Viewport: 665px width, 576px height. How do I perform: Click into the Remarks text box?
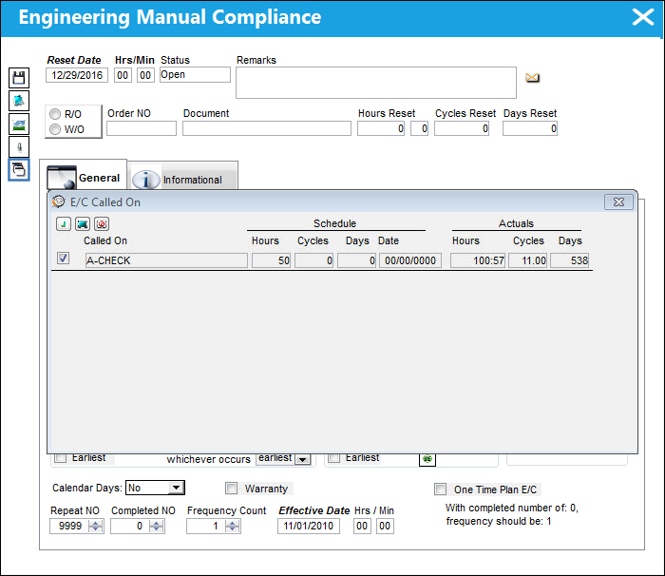376,83
